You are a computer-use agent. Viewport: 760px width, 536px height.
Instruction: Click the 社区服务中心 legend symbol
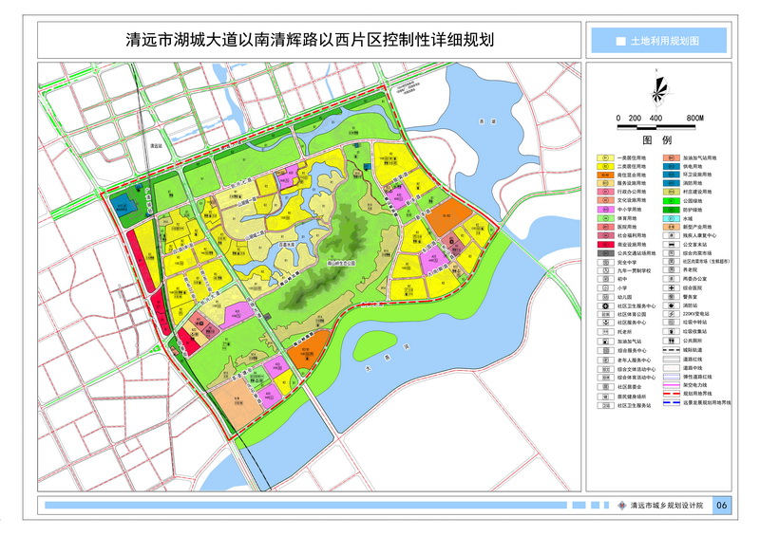coord(603,323)
